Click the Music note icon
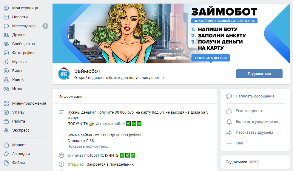This screenshot has width=293, height=171. pyautogui.click(x=6, y=62)
